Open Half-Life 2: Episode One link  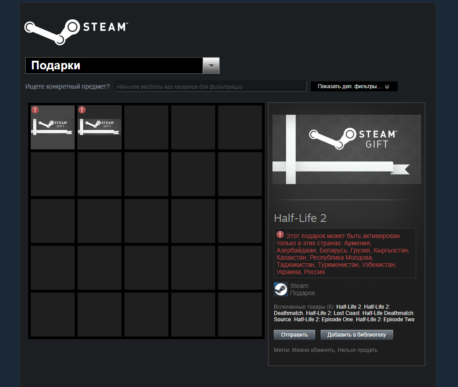pos(323,319)
